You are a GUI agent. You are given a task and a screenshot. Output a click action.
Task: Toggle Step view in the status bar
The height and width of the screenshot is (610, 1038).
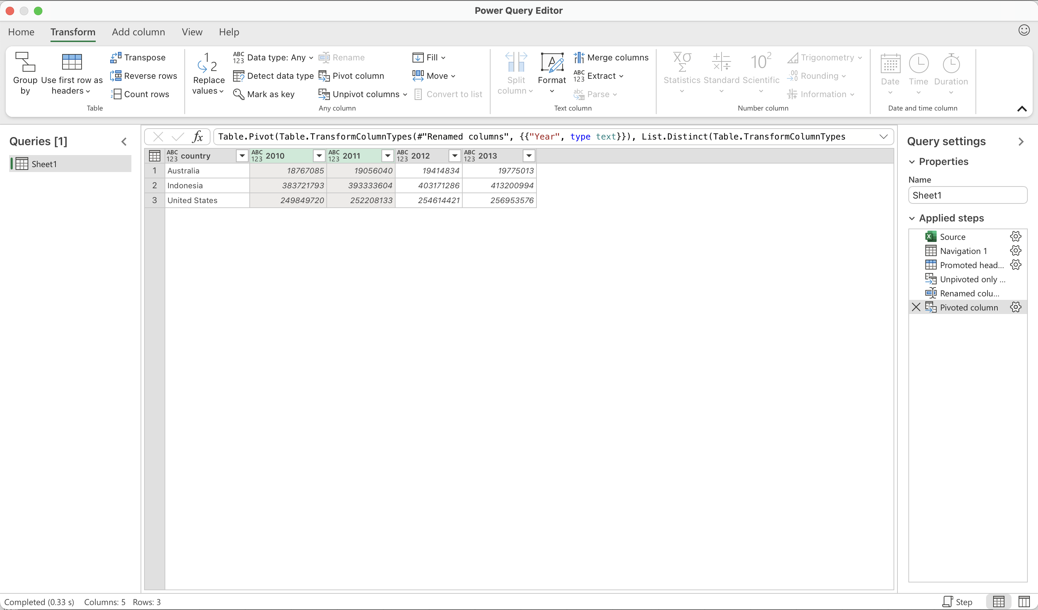[957, 602]
